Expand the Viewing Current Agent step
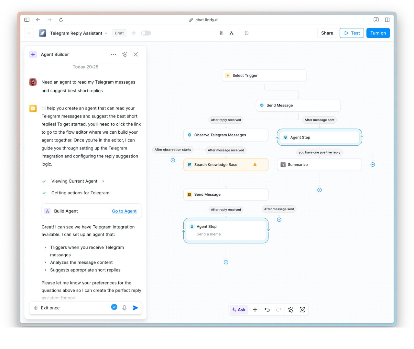414x349 pixels. (103, 181)
